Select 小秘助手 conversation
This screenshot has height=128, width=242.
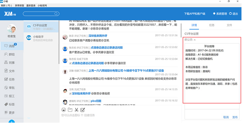point(41,38)
